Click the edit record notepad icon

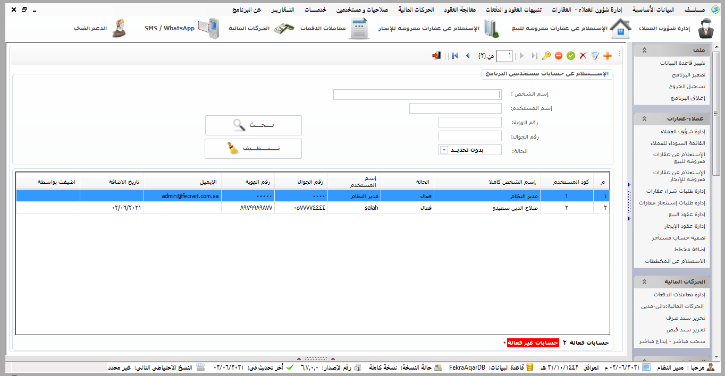(595, 56)
